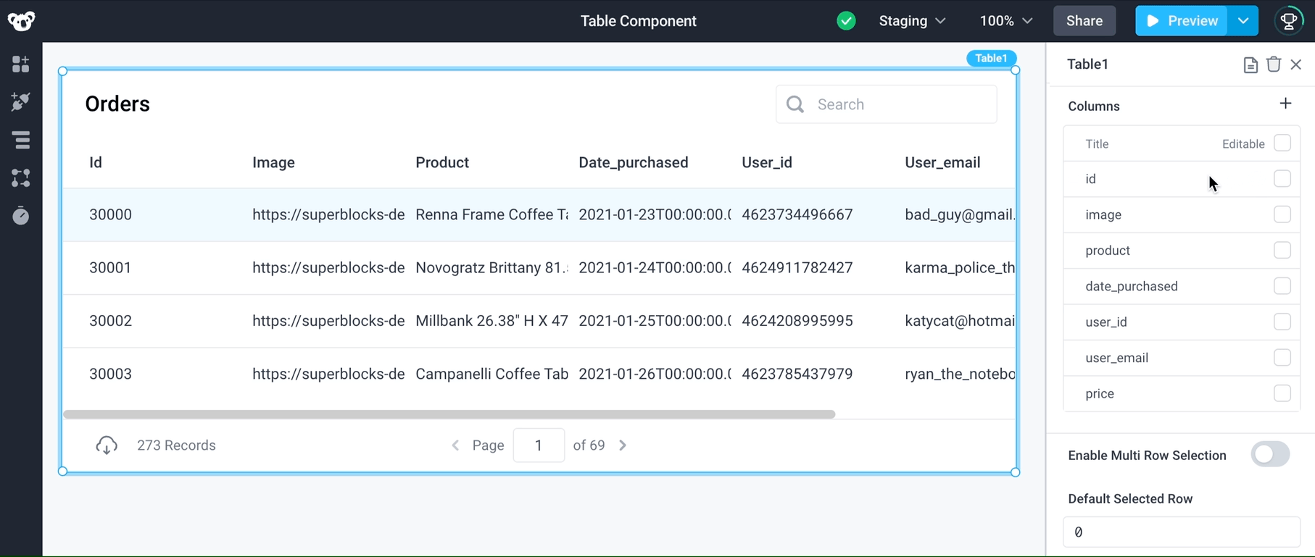Open the stacked layers navigation icon
Image resolution: width=1315 pixels, height=557 pixels.
pyautogui.click(x=21, y=140)
